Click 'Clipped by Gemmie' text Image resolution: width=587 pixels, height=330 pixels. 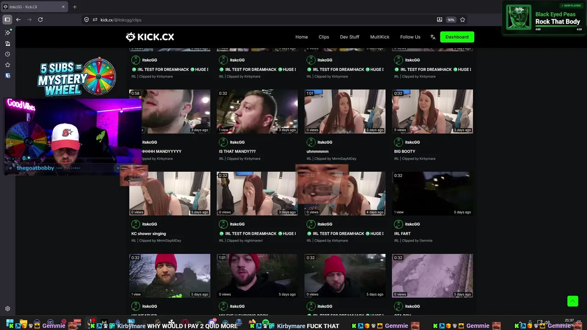click(417, 241)
